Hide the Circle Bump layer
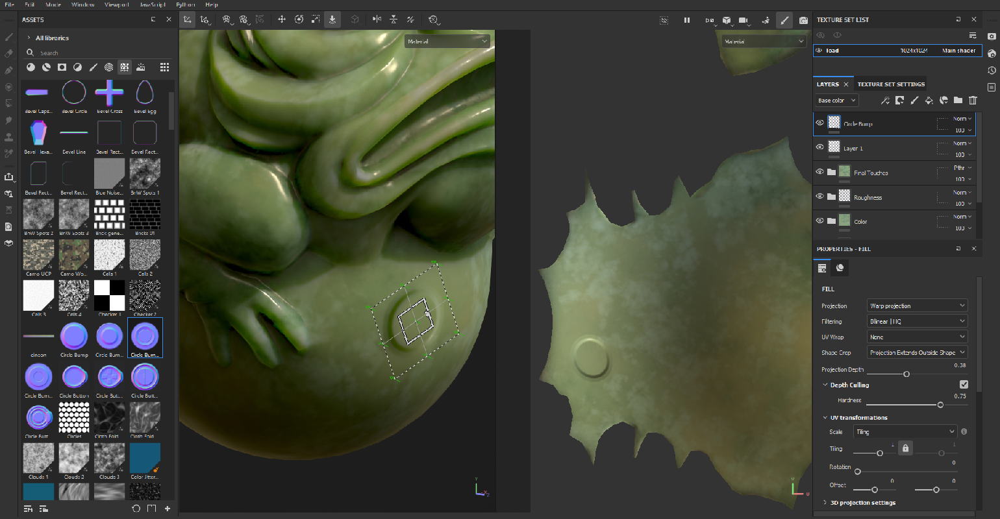 (x=819, y=123)
